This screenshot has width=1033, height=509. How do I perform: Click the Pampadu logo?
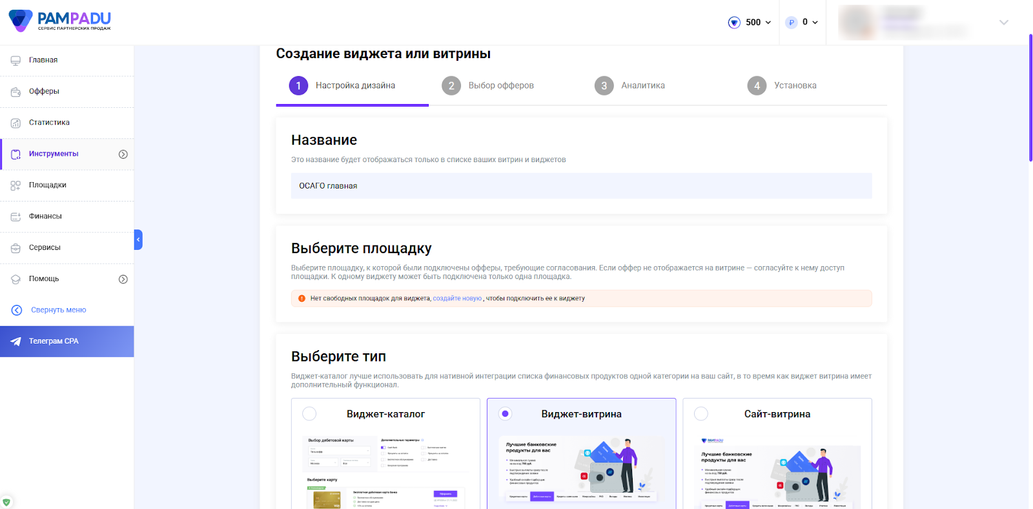tap(59, 21)
